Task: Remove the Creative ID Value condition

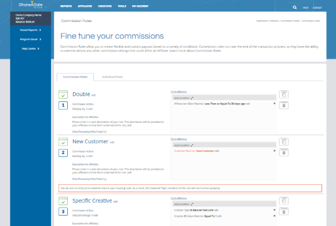Action: [x=274, y=216]
